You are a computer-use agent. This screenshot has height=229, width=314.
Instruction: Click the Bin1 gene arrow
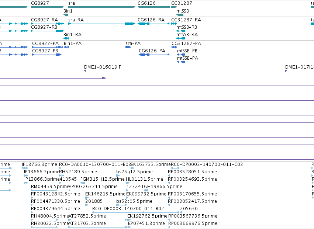click(x=66, y=15)
